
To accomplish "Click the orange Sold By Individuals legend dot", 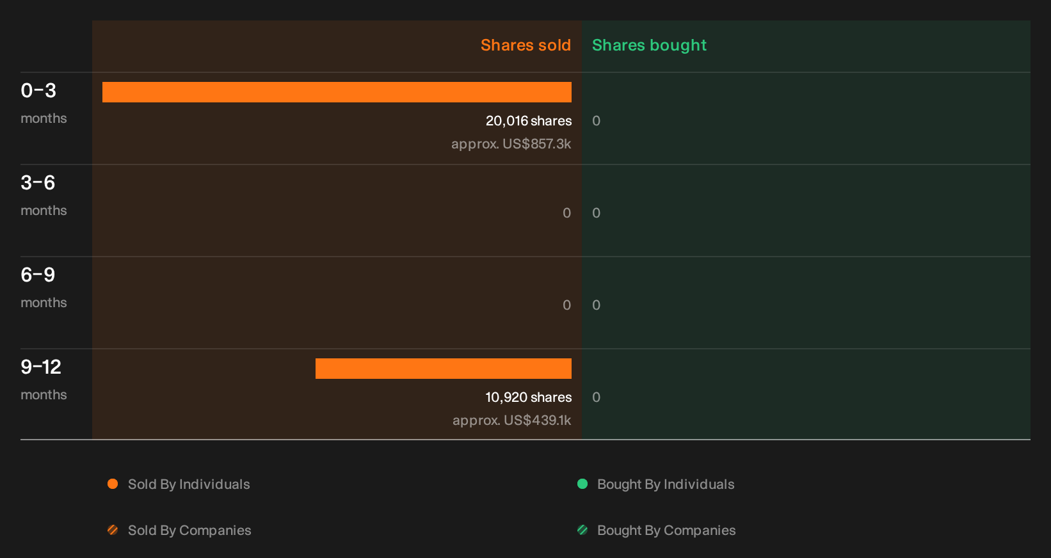I will click(113, 484).
